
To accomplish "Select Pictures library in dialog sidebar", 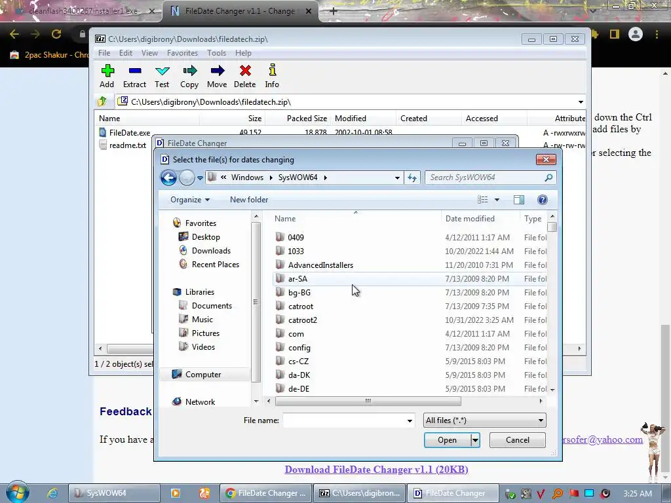I will (205, 333).
